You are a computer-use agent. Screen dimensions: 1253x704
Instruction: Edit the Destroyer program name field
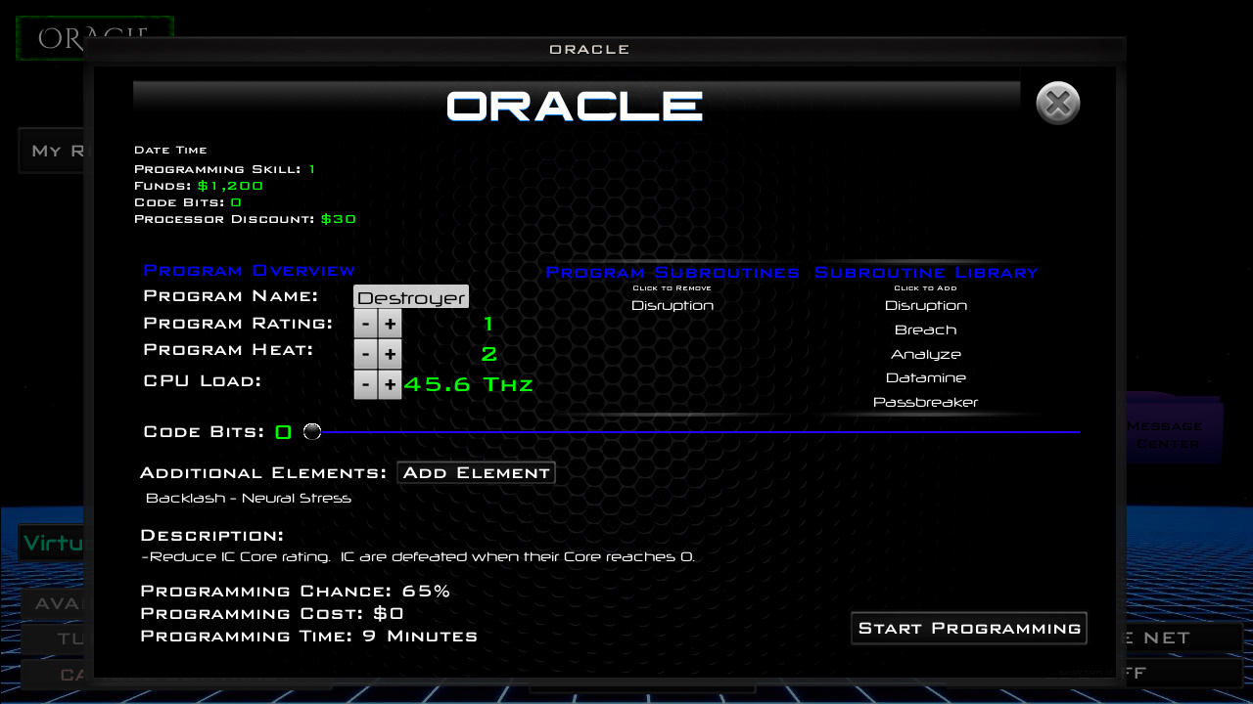point(410,295)
